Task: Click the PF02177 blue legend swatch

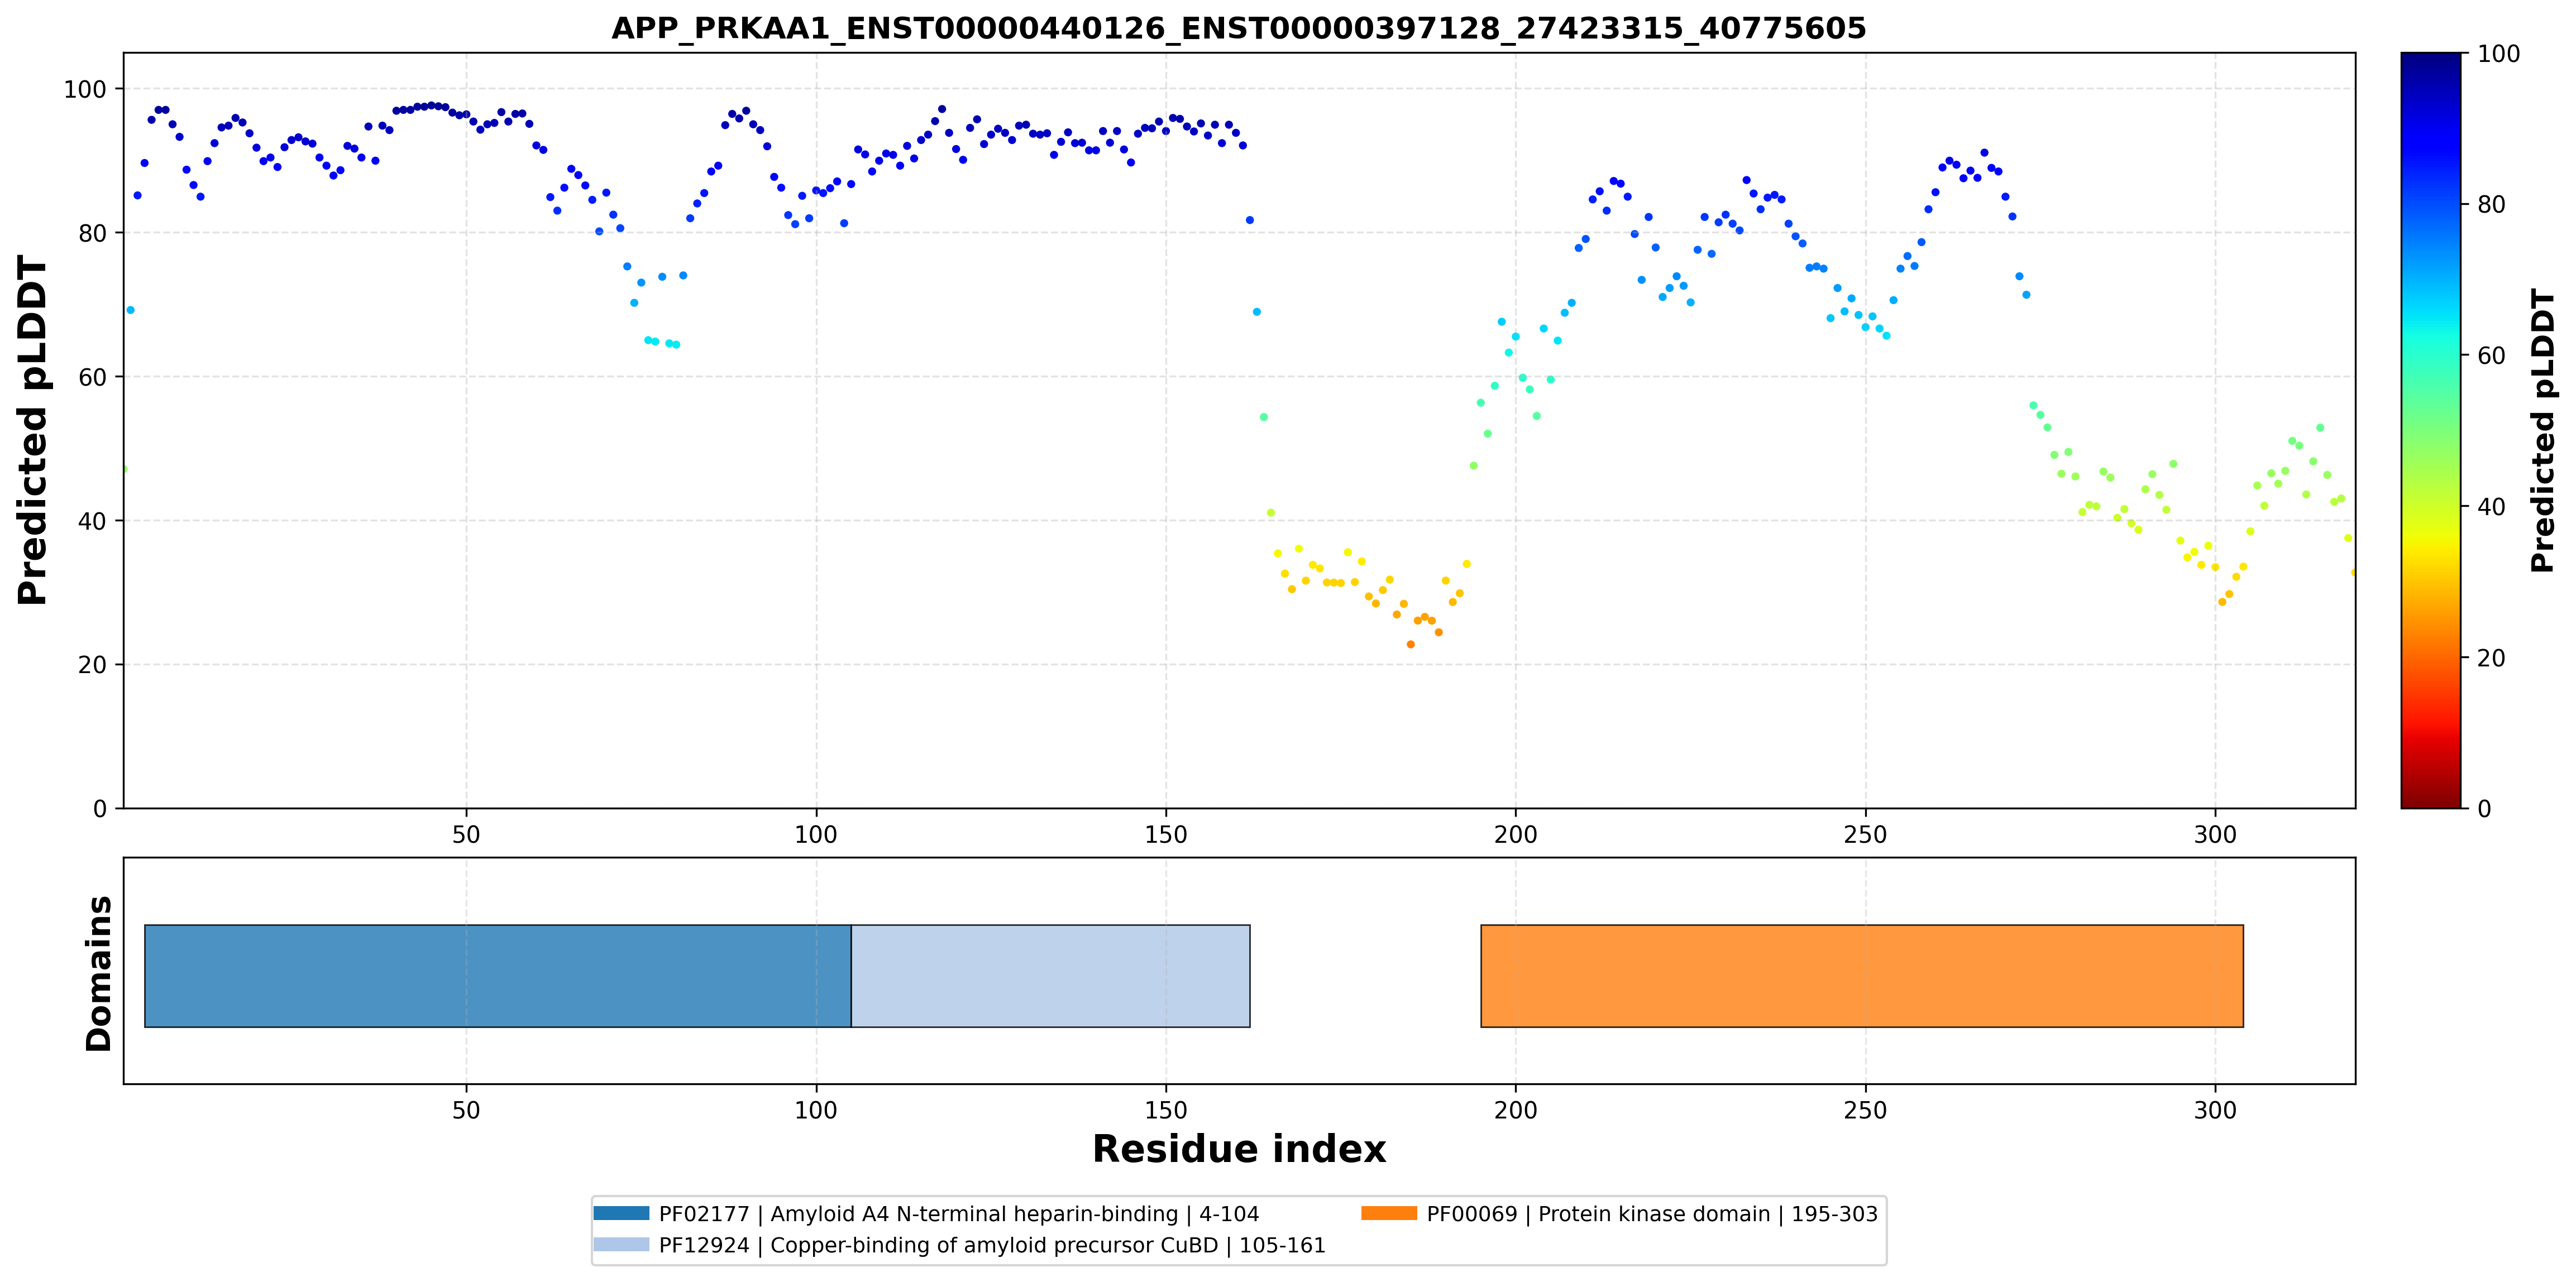Action: click(x=621, y=1213)
